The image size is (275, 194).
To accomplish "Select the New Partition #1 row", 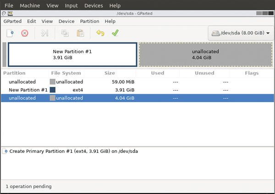I will (x=137, y=90).
